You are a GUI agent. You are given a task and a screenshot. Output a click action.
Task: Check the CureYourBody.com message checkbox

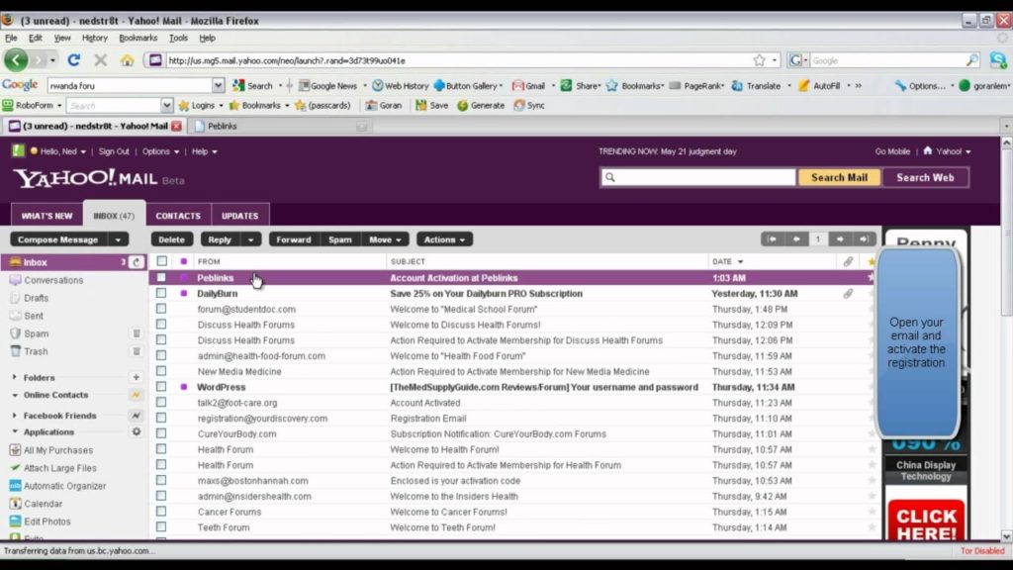pyautogui.click(x=161, y=433)
